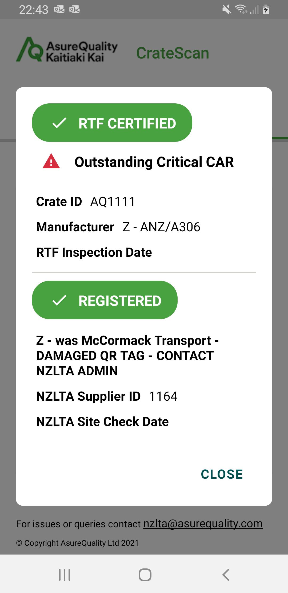Click the red warning triangle icon
The width and height of the screenshot is (288, 593).
click(x=51, y=161)
